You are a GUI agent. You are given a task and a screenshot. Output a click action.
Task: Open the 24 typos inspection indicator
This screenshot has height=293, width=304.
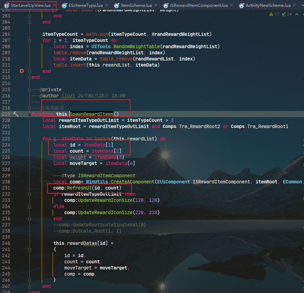pyautogui.click(x=287, y=14)
